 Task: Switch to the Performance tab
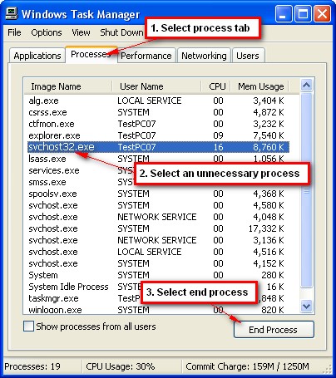(146, 56)
